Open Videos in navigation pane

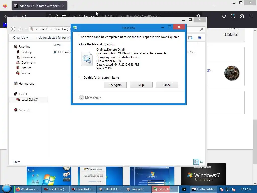click(25, 73)
